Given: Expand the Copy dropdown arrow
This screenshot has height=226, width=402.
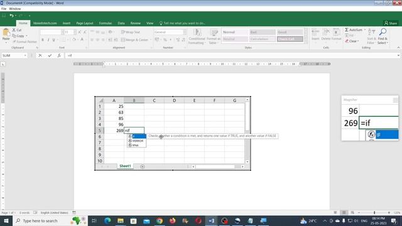Looking at the screenshot, I should (26, 36).
